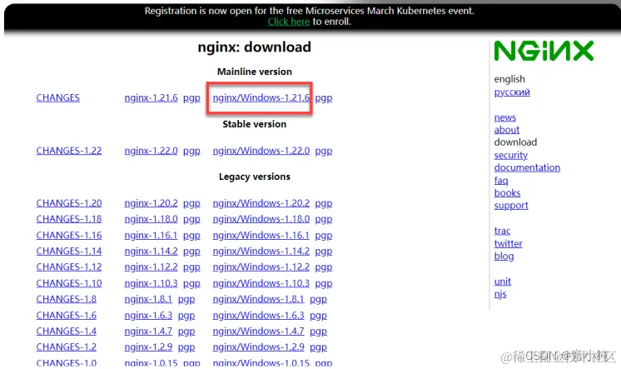Open the mainline CHANGES link
This screenshot has height=369, width=621.
click(x=57, y=98)
